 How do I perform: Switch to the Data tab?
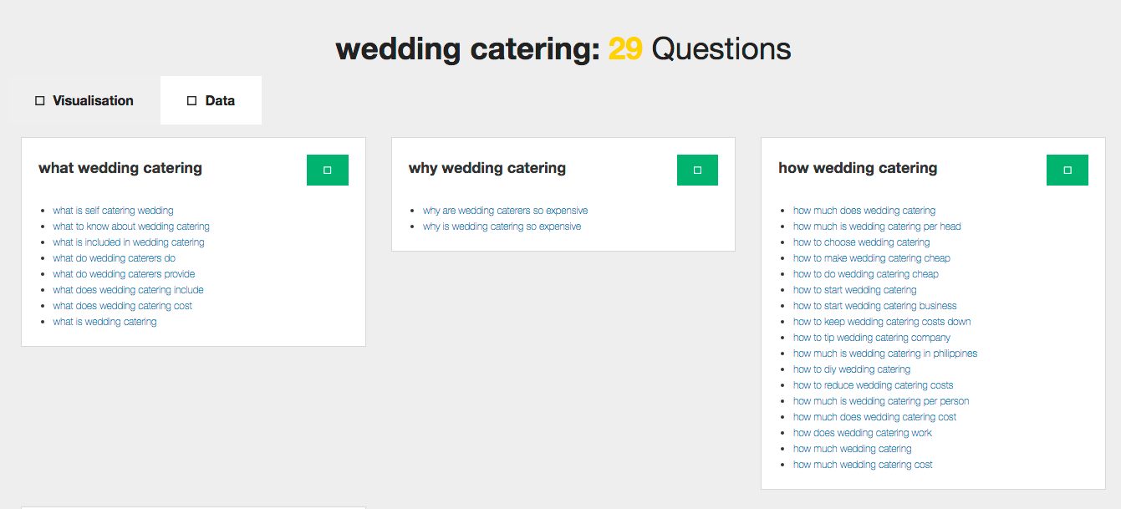(x=211, y=100)
